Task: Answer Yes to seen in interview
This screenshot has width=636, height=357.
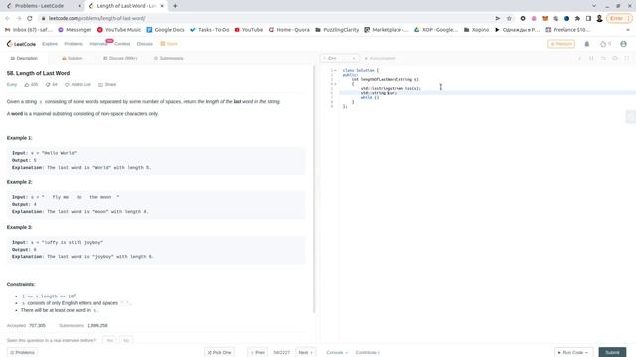Action: click(x=110, y=341)
